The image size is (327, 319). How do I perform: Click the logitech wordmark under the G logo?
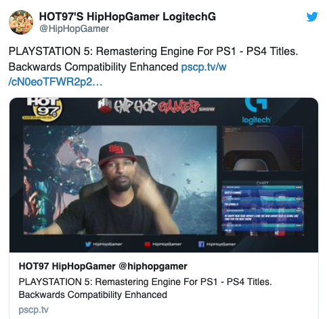[256, 119]
